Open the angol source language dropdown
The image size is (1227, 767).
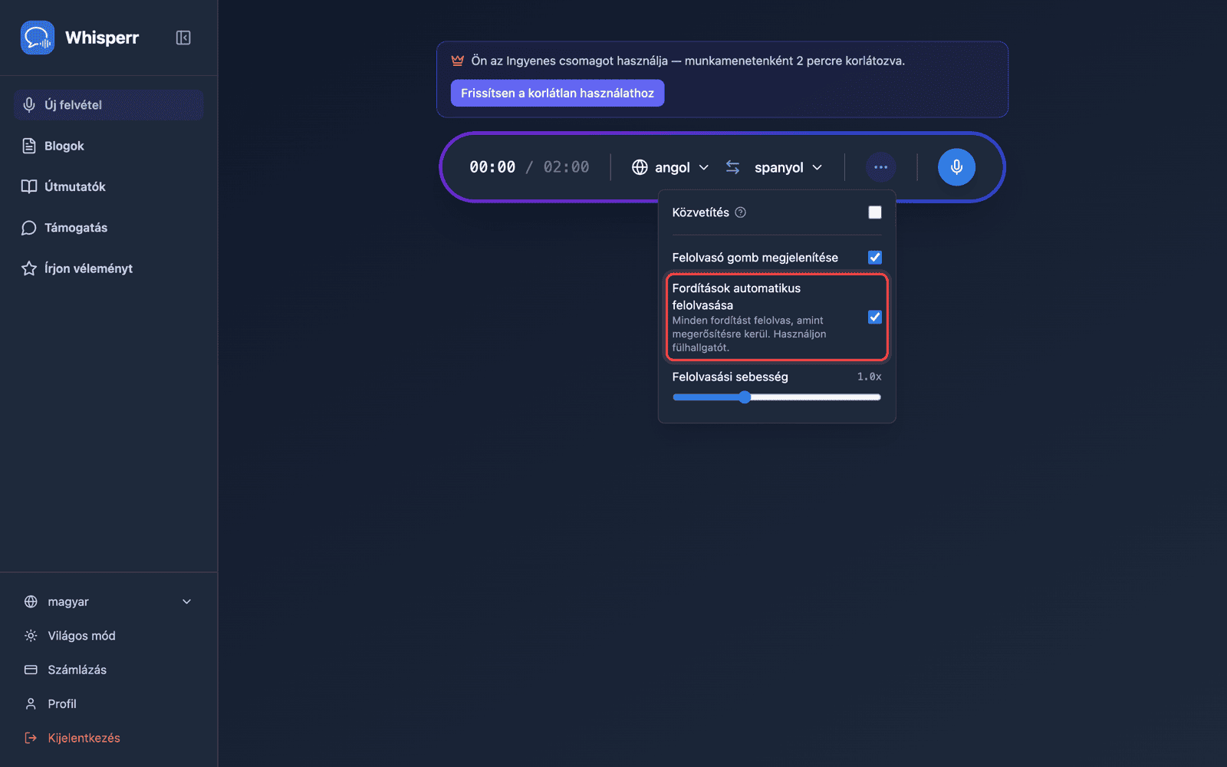(670, 167)
